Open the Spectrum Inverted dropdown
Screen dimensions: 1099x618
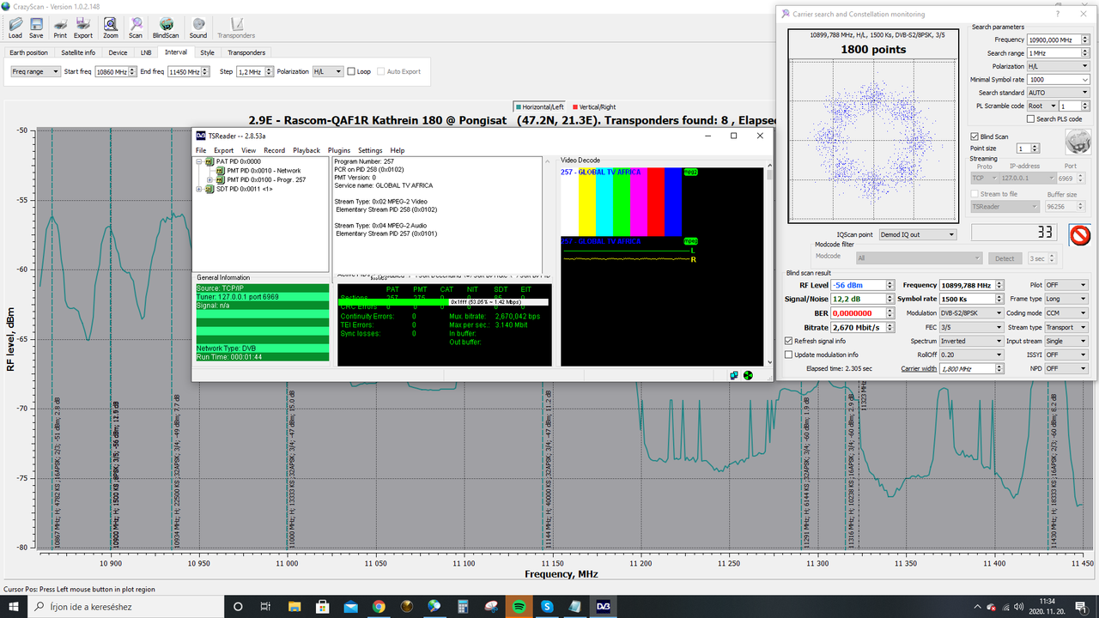tap(971, 341)
